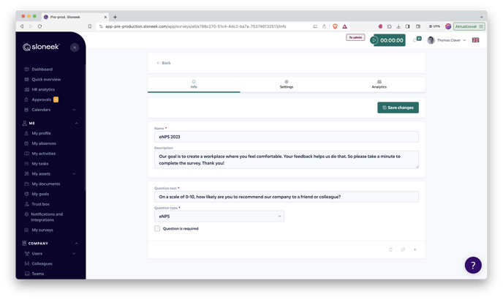Image resolution: width=503 pixels, height=300 pixels.
Task: Click the Brave shields lion icon
Action: click(x=335, y=26)
